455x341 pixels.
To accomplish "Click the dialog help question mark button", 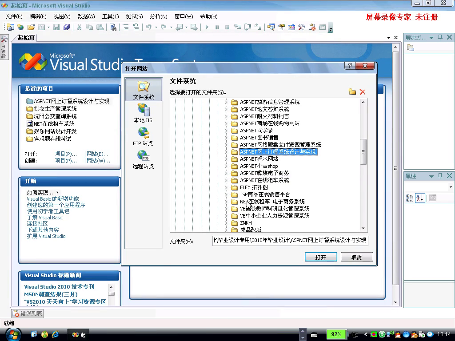I will point(350,66).
